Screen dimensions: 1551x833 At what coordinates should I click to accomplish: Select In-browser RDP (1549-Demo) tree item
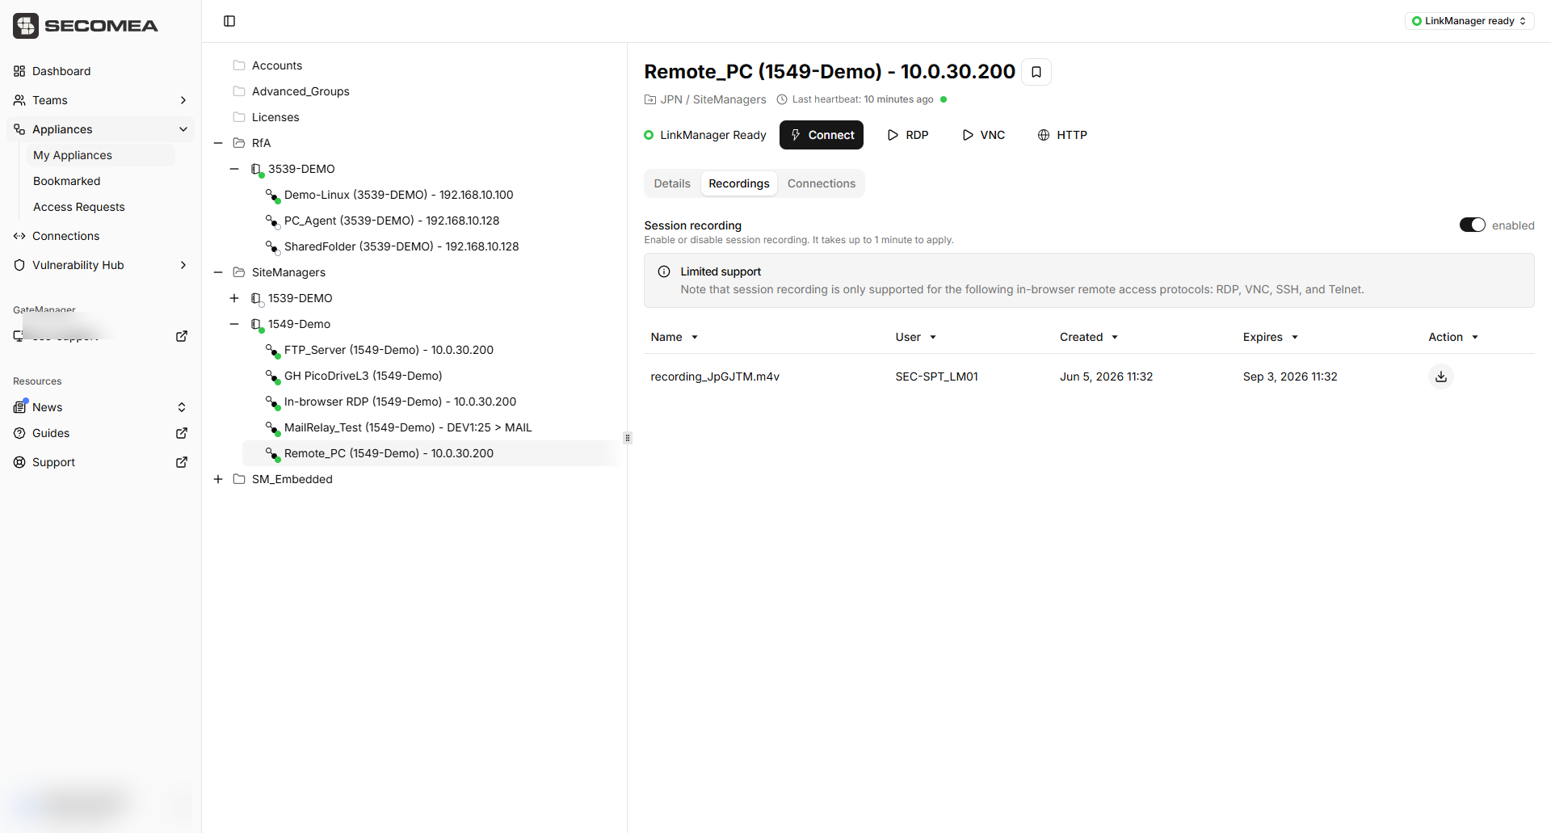(400, 402)
